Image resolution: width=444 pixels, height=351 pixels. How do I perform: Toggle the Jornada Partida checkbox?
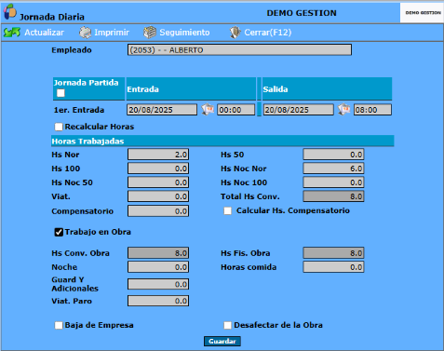point(61,93)
